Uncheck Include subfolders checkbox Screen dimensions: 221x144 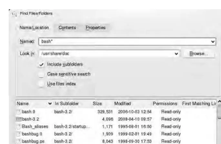click(x=41, y=65)
